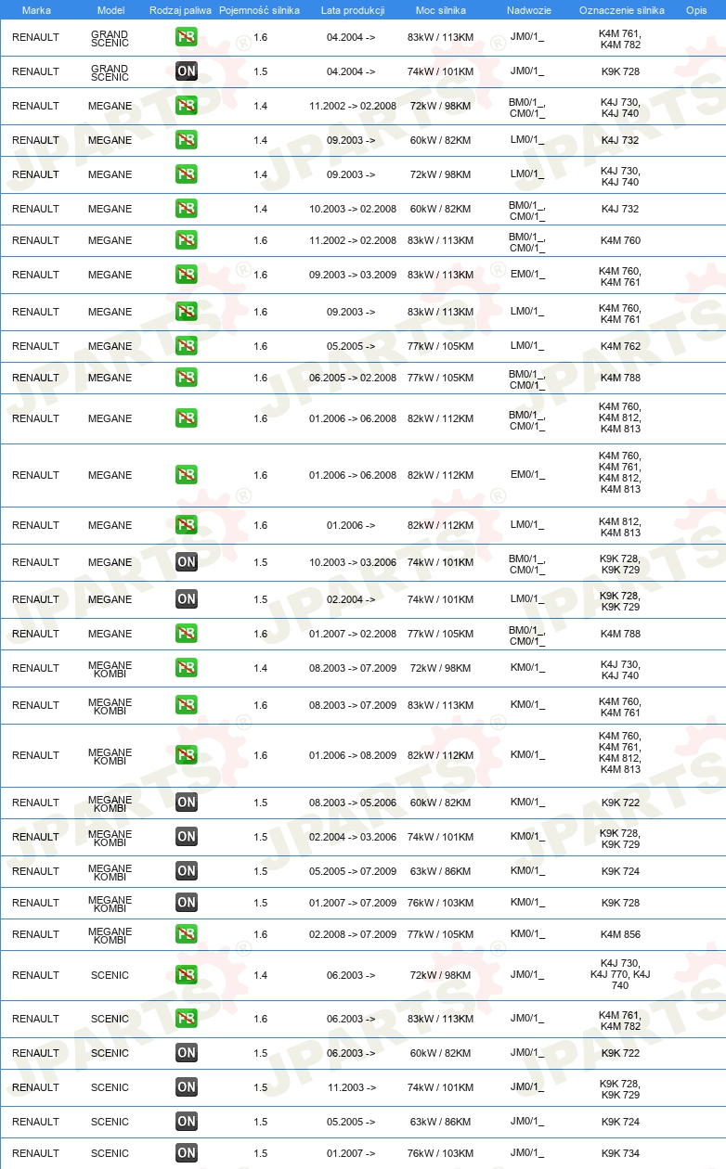Click power value 76kW / 103KM in Scenic row
The height and width of the screenshot is (1169, 726).
coord(440,1153)
